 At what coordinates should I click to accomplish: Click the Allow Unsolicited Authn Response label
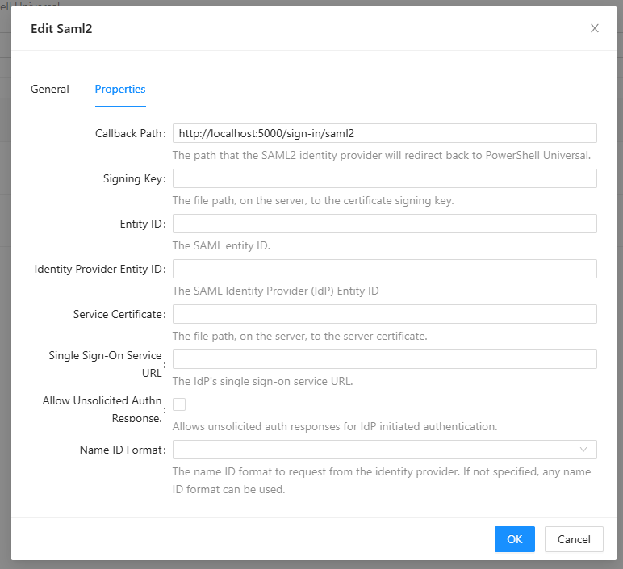coord(102,409)
